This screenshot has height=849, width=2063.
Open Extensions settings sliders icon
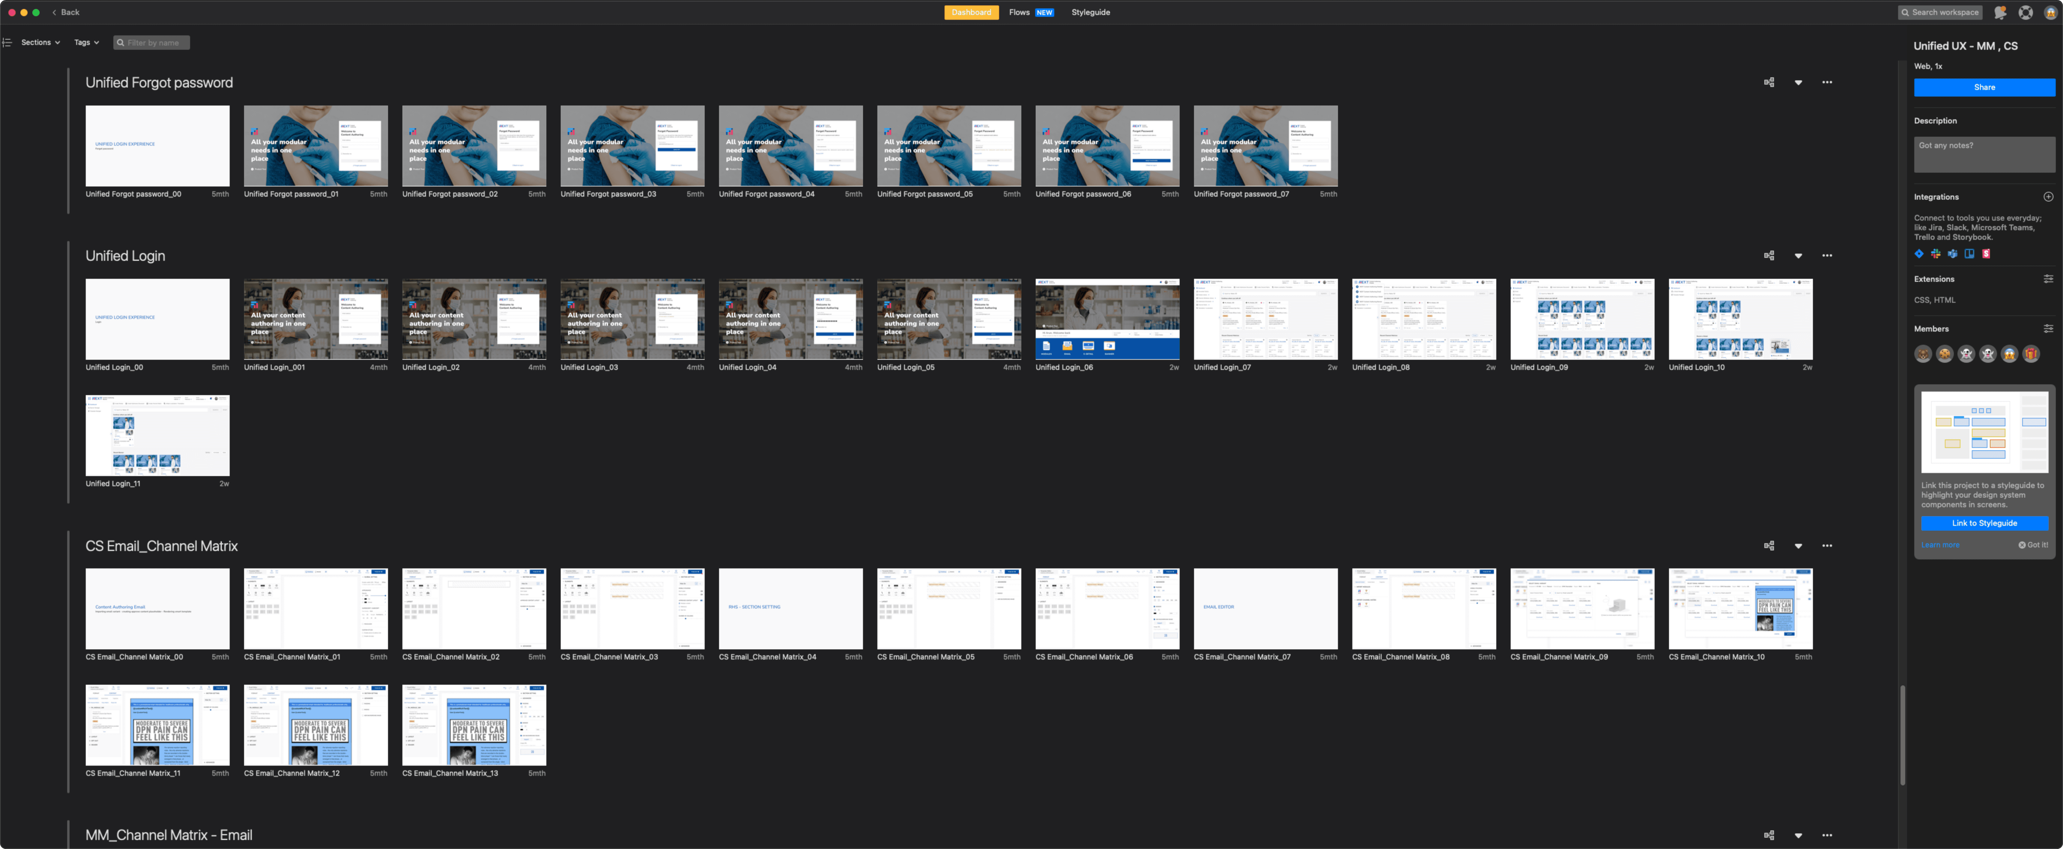[x=2048, y=279]
